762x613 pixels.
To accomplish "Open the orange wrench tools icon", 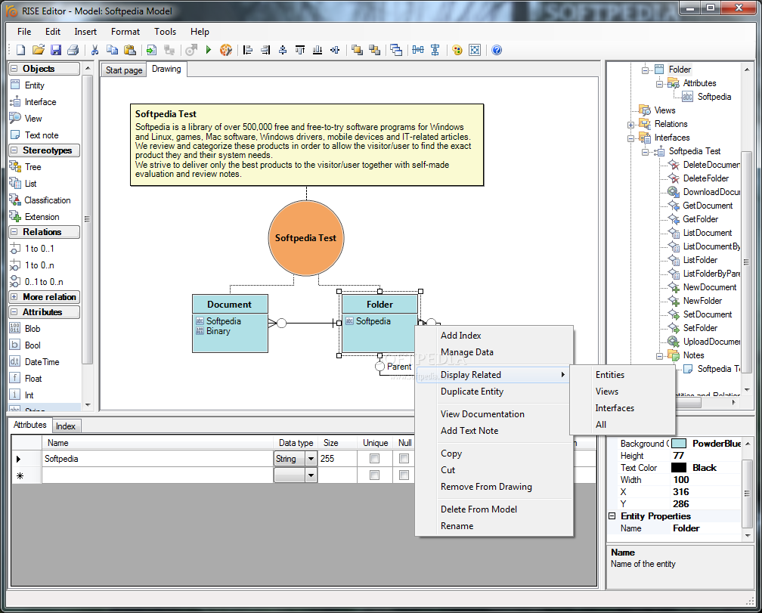I will click(226, 50).
